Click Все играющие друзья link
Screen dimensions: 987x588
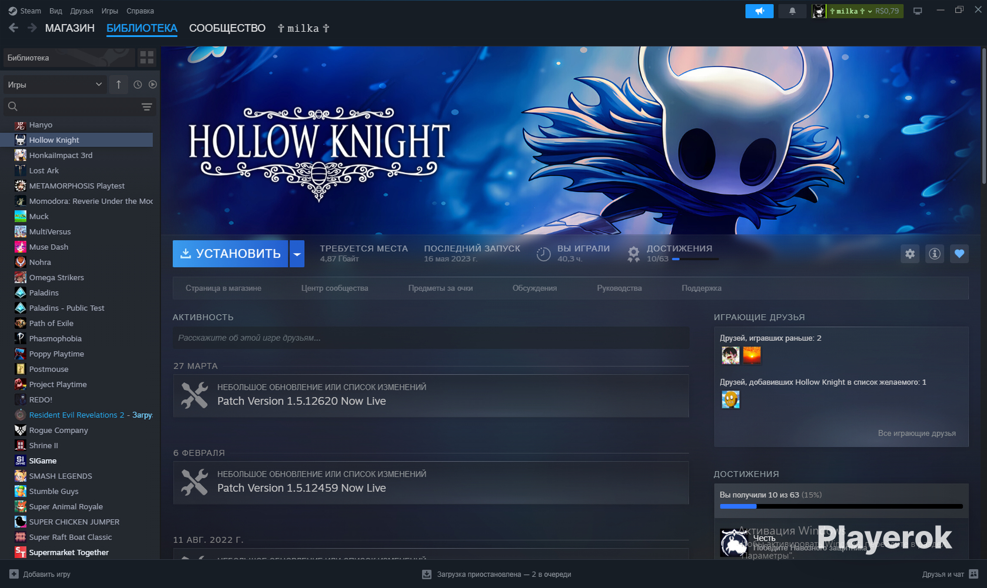point(917,433)
